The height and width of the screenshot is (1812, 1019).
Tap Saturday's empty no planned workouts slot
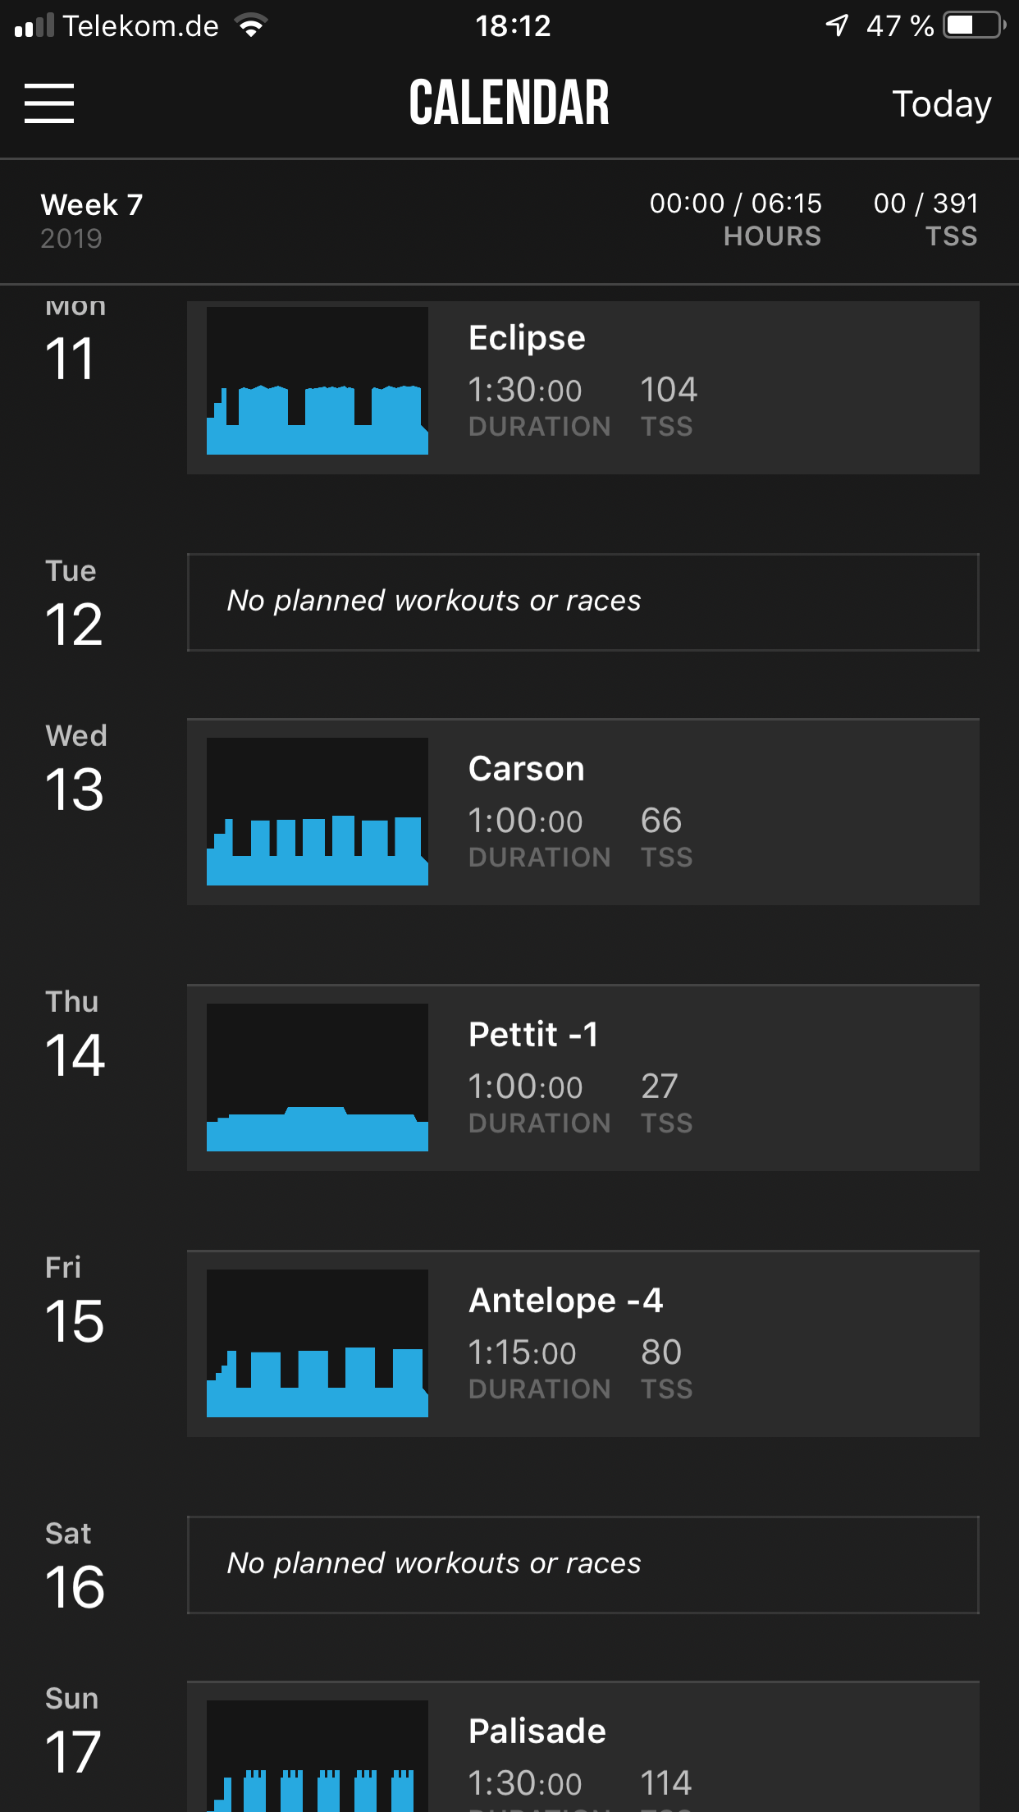click(x=583, y=1565)
